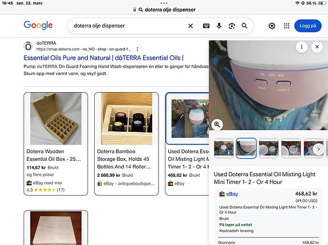
Task: Open Google Lens image search
Action: point(232,26)
